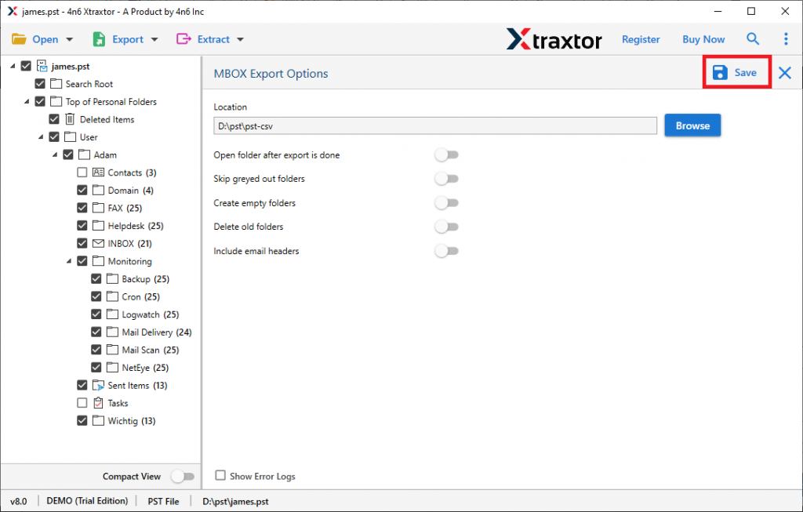803x512 pixels.
Task: Enable the Open folder after export toggle
Action: coord(447,154)
